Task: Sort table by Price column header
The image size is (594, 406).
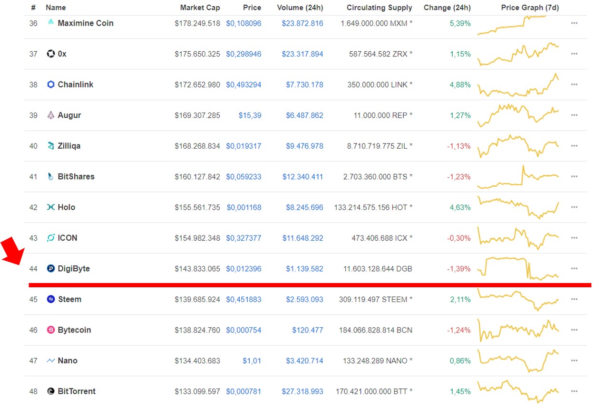Action: (252, 8)
